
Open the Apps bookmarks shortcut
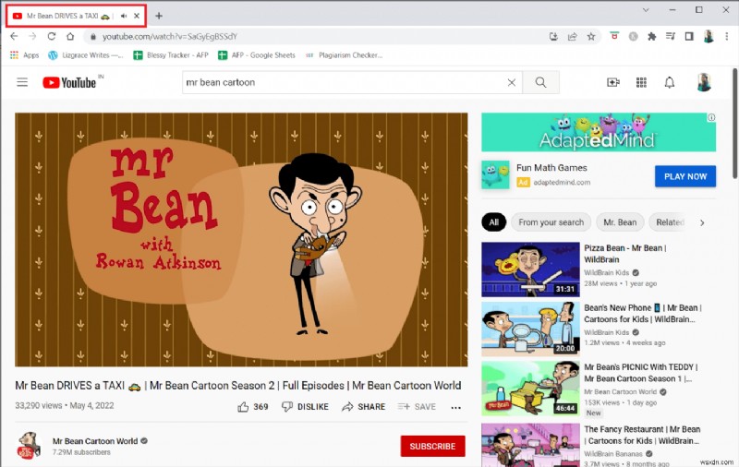tap(25, 55)
